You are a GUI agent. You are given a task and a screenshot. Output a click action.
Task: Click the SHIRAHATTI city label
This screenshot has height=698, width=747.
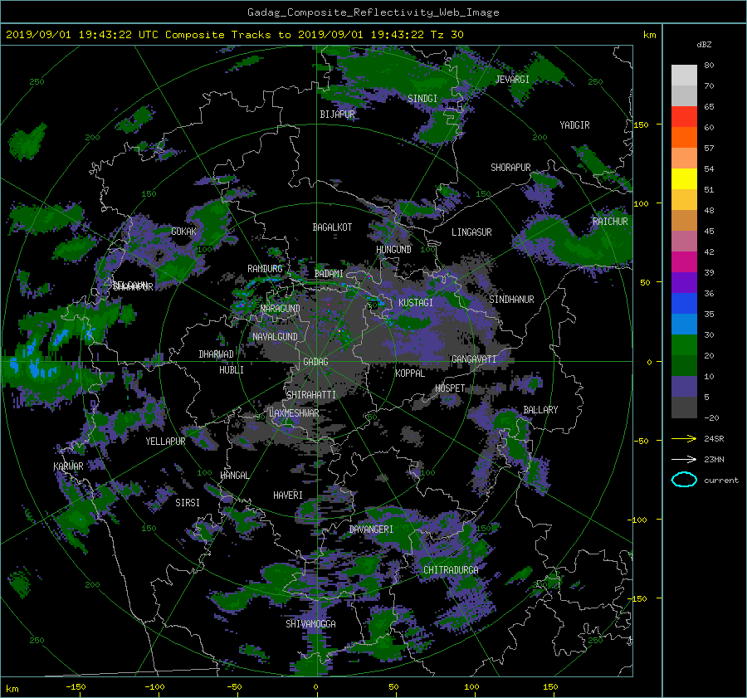point(311,395)
